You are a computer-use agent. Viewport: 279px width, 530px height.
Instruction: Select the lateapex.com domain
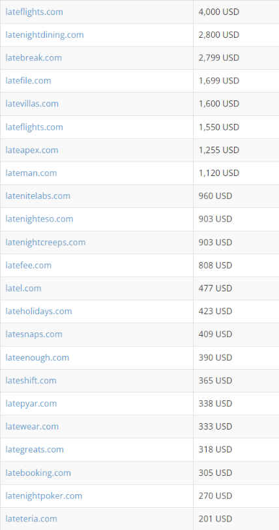(32, 150)
